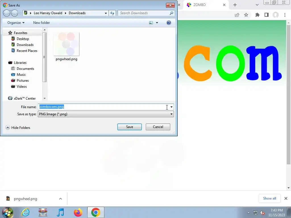Open the Organize menu

[16, 23]
